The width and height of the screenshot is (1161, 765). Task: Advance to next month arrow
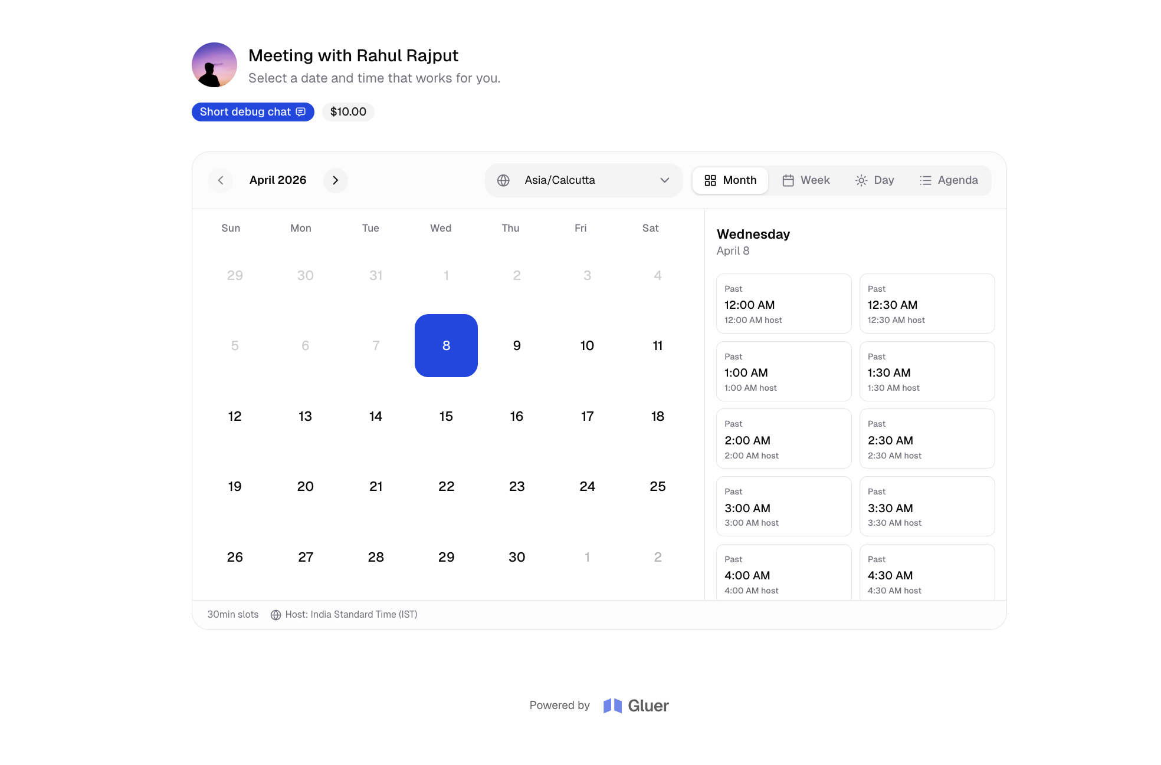click(x=335, y=180)
